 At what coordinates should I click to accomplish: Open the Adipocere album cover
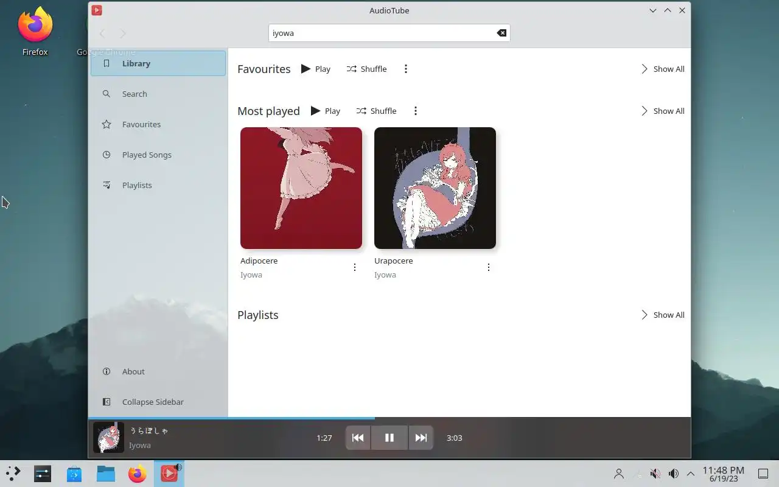pos(301,188)
